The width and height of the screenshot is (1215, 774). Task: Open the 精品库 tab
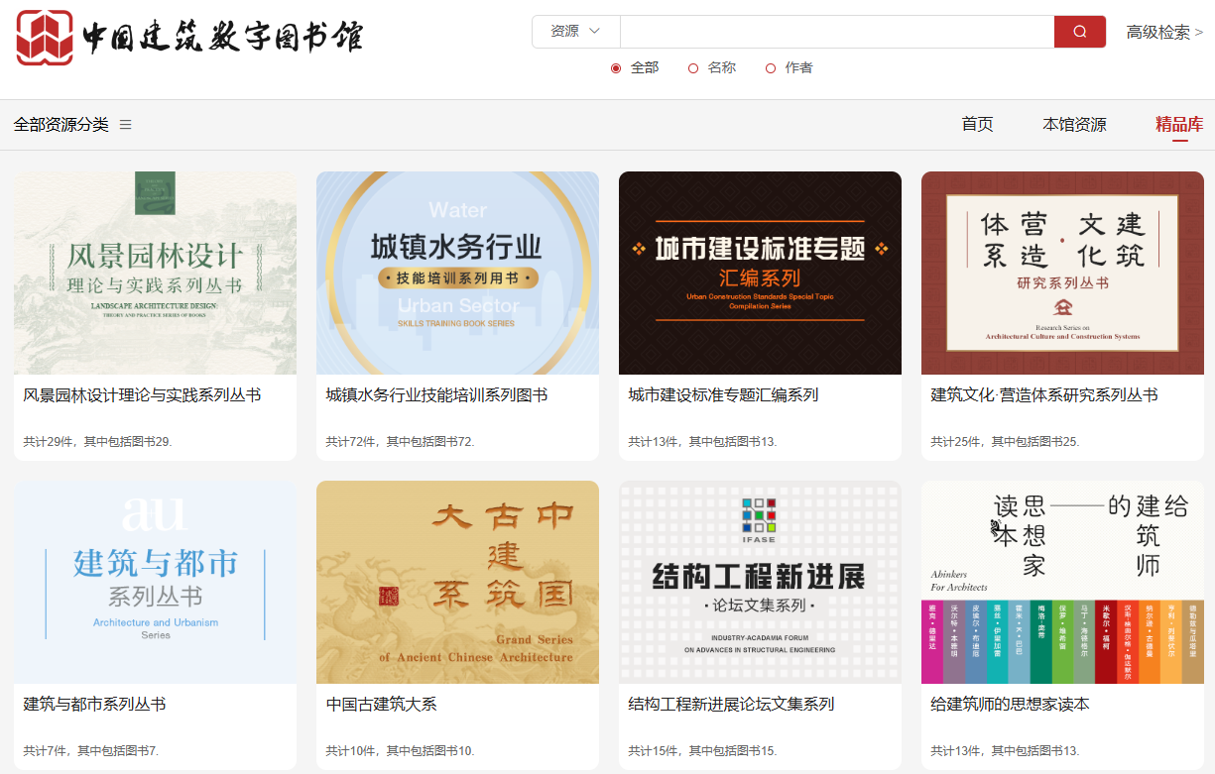pyautogui.click(x=1178, y=125)
